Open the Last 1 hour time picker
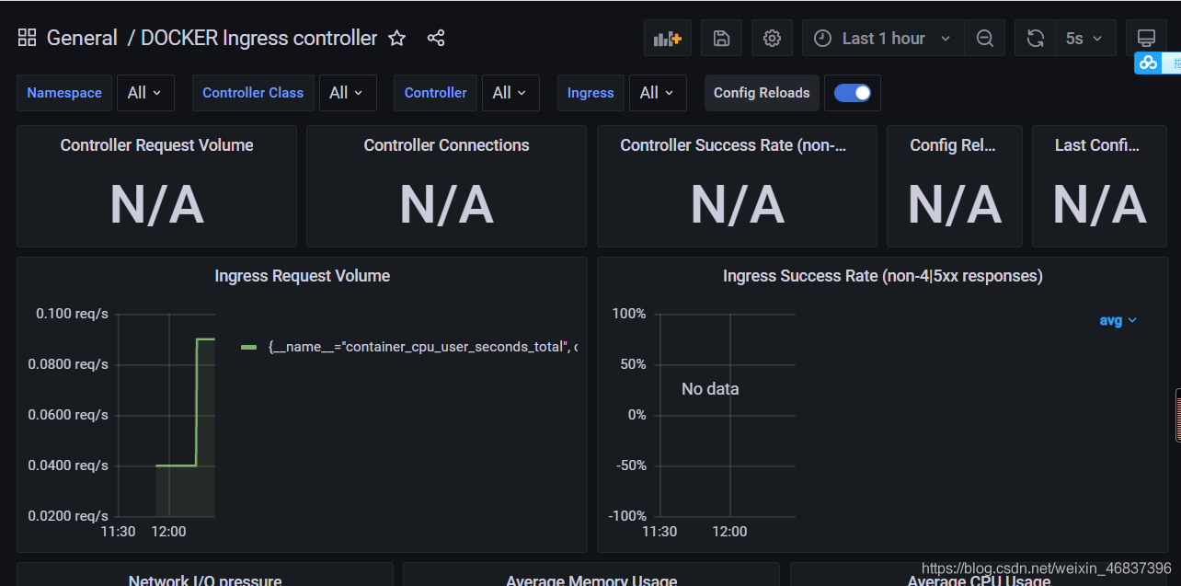1181x586 pixels. coord(881,38)
